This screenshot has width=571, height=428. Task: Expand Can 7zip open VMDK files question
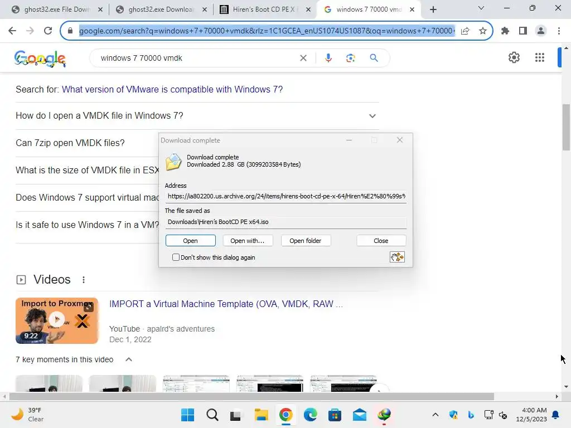click(x=86, y=143)
